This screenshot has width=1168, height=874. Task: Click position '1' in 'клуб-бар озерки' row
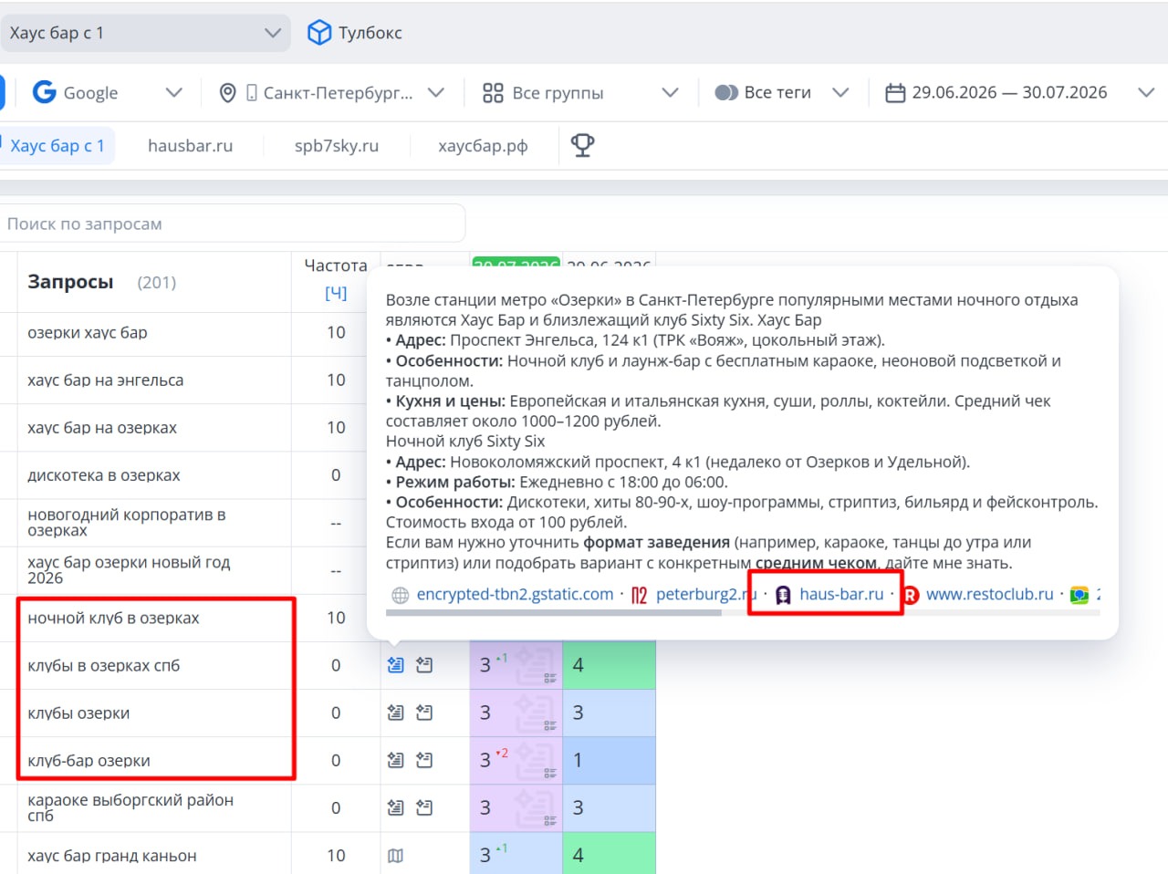pos(609,760)
